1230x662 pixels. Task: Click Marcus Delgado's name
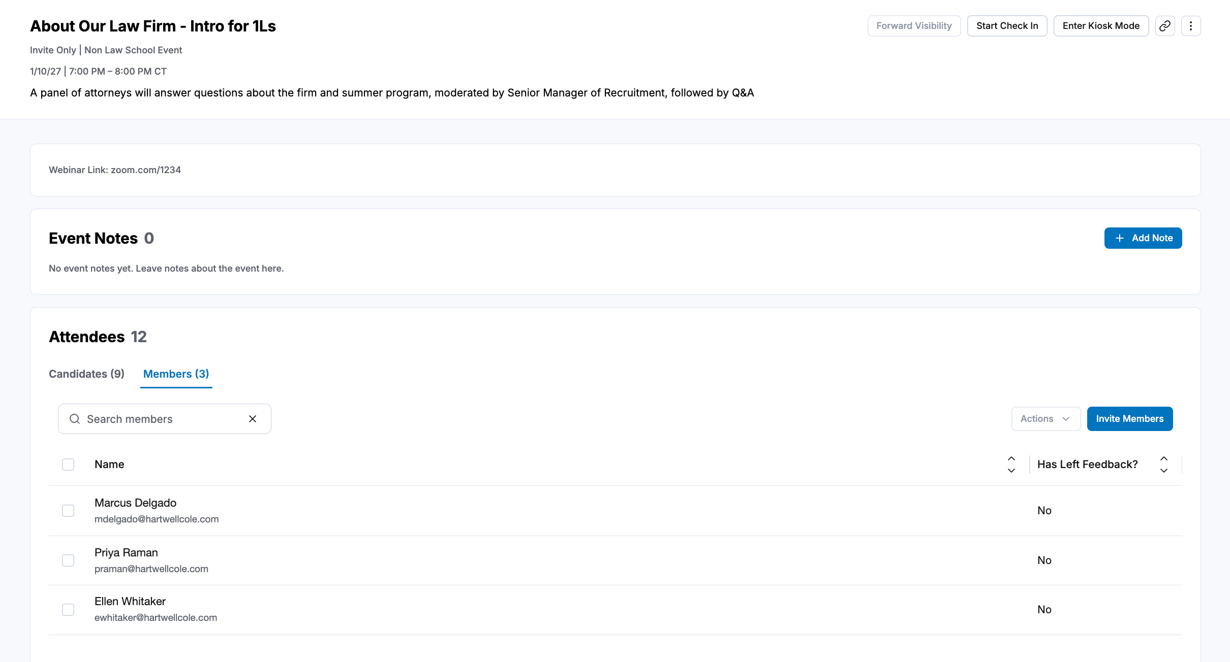click(x=135, y=503)
